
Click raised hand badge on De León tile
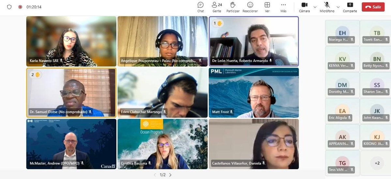point(218,23)
